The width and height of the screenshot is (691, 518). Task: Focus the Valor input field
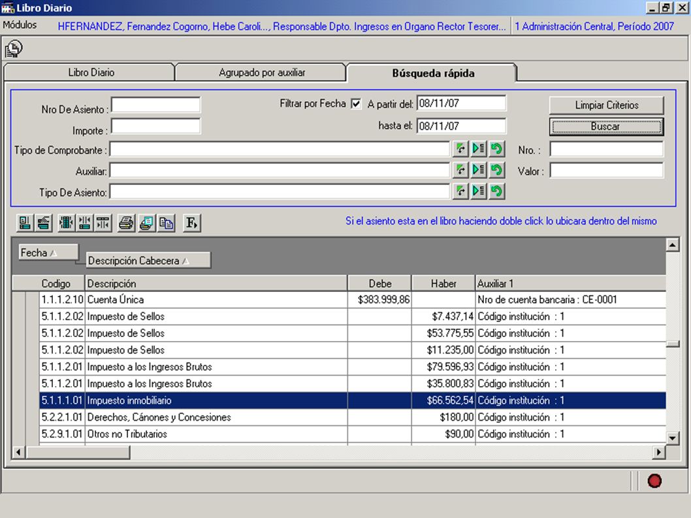(x=606, y=170)
